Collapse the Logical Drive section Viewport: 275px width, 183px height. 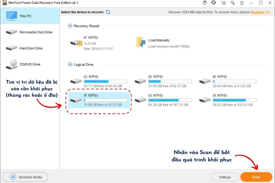click(70, 64)
